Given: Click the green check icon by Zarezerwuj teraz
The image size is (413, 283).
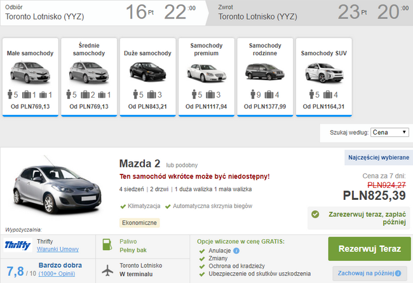Looking at the screenshot, I should pos(315,214).
